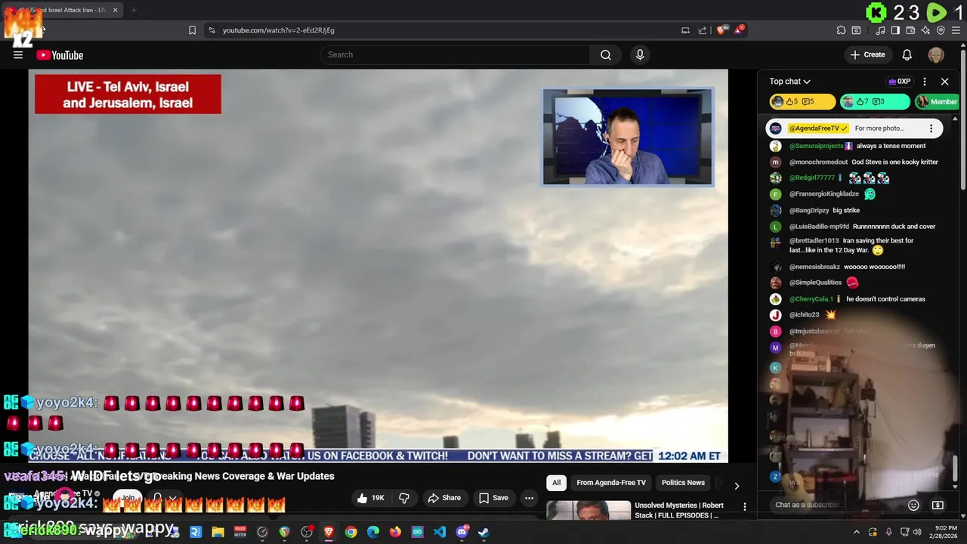
Task: Show hidden system tray icons
Action: (x=856, y=532)
